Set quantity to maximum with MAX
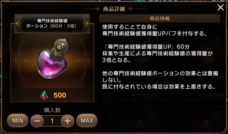228x134 pixels. point(87,121)
